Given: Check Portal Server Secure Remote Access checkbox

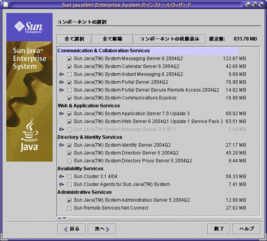Looking at the screenshot, I should (x=69, y=90).
